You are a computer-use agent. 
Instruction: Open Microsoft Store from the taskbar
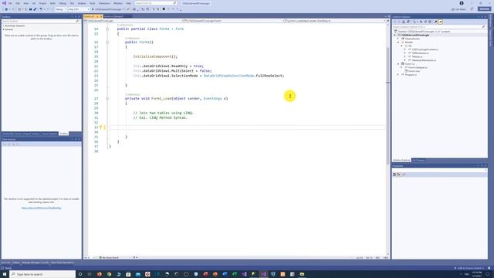pos(128,274)
